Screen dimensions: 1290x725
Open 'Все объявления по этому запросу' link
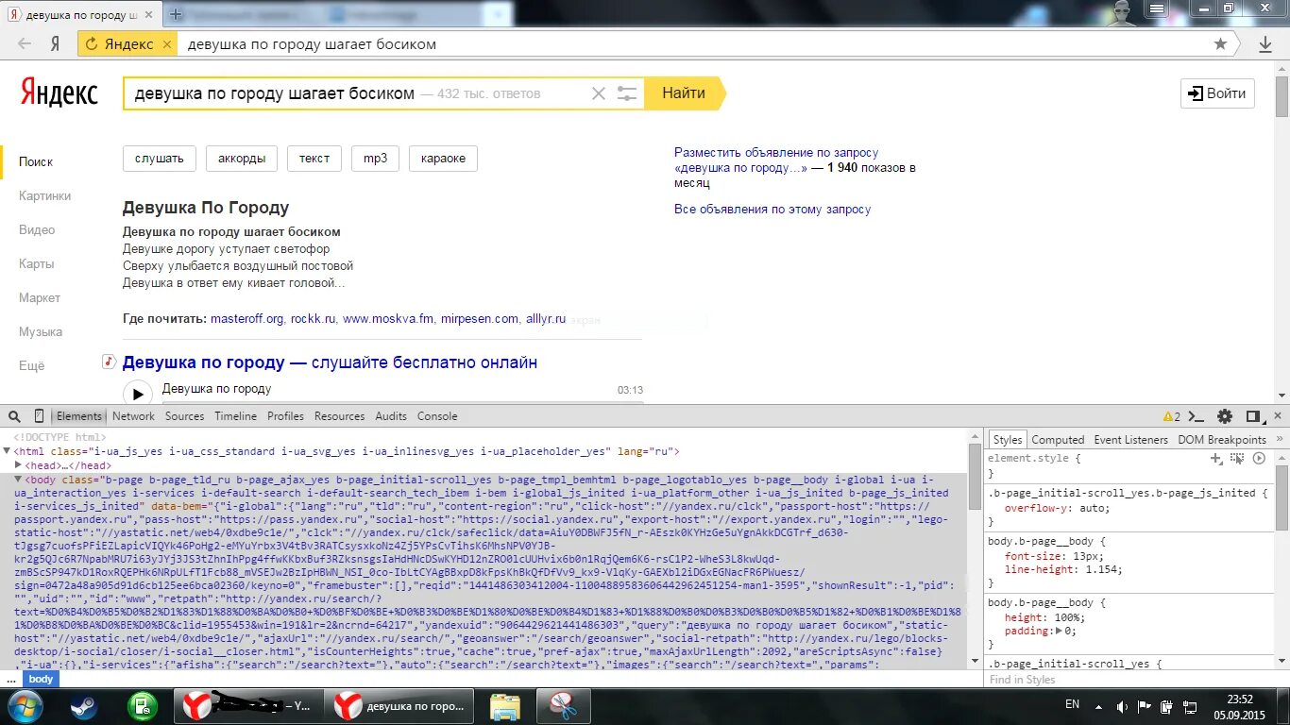click(x=772, y=210)
